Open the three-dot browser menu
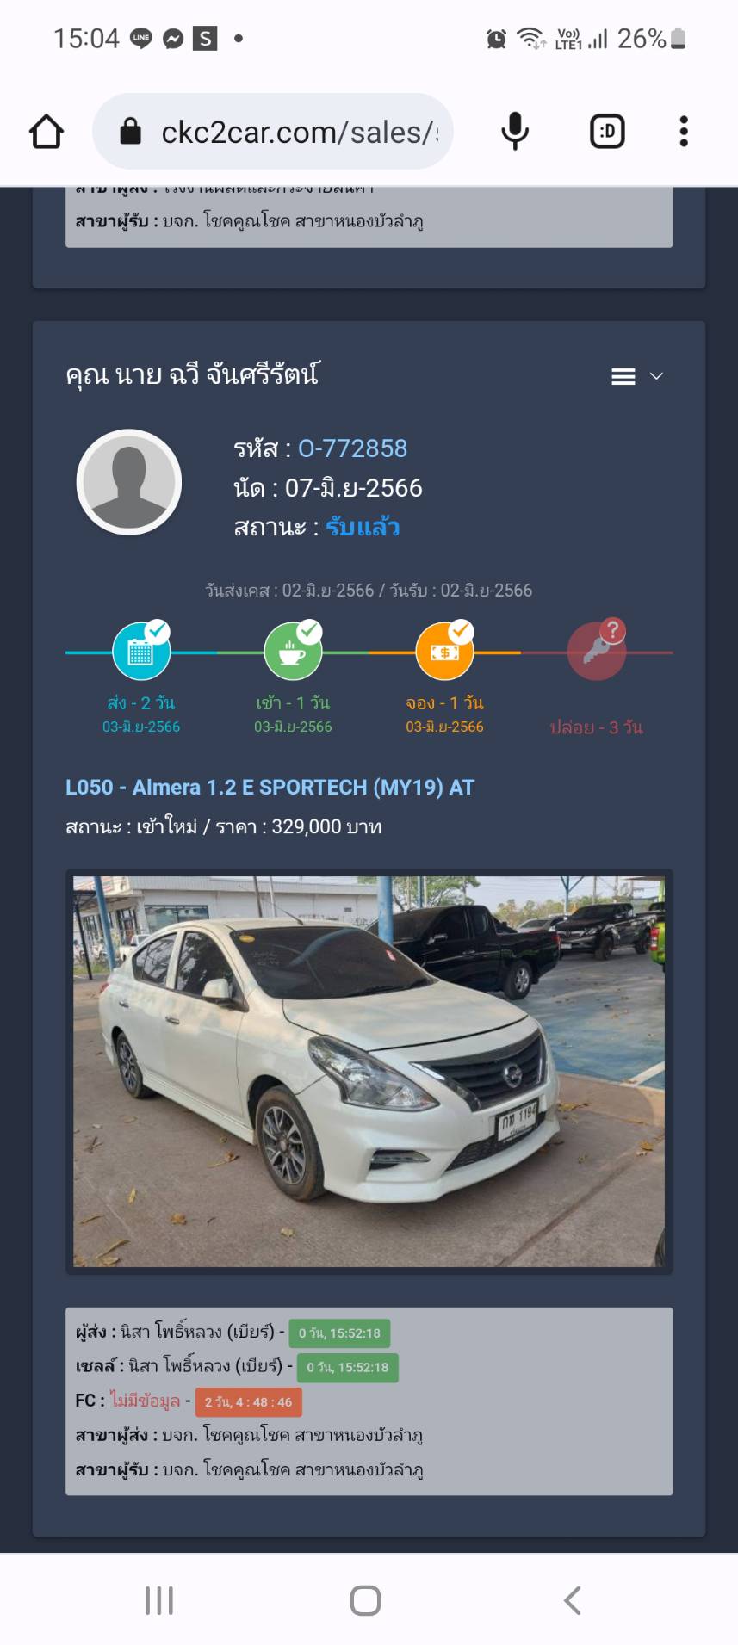The image size is (738, 1645). pos(684,132)
